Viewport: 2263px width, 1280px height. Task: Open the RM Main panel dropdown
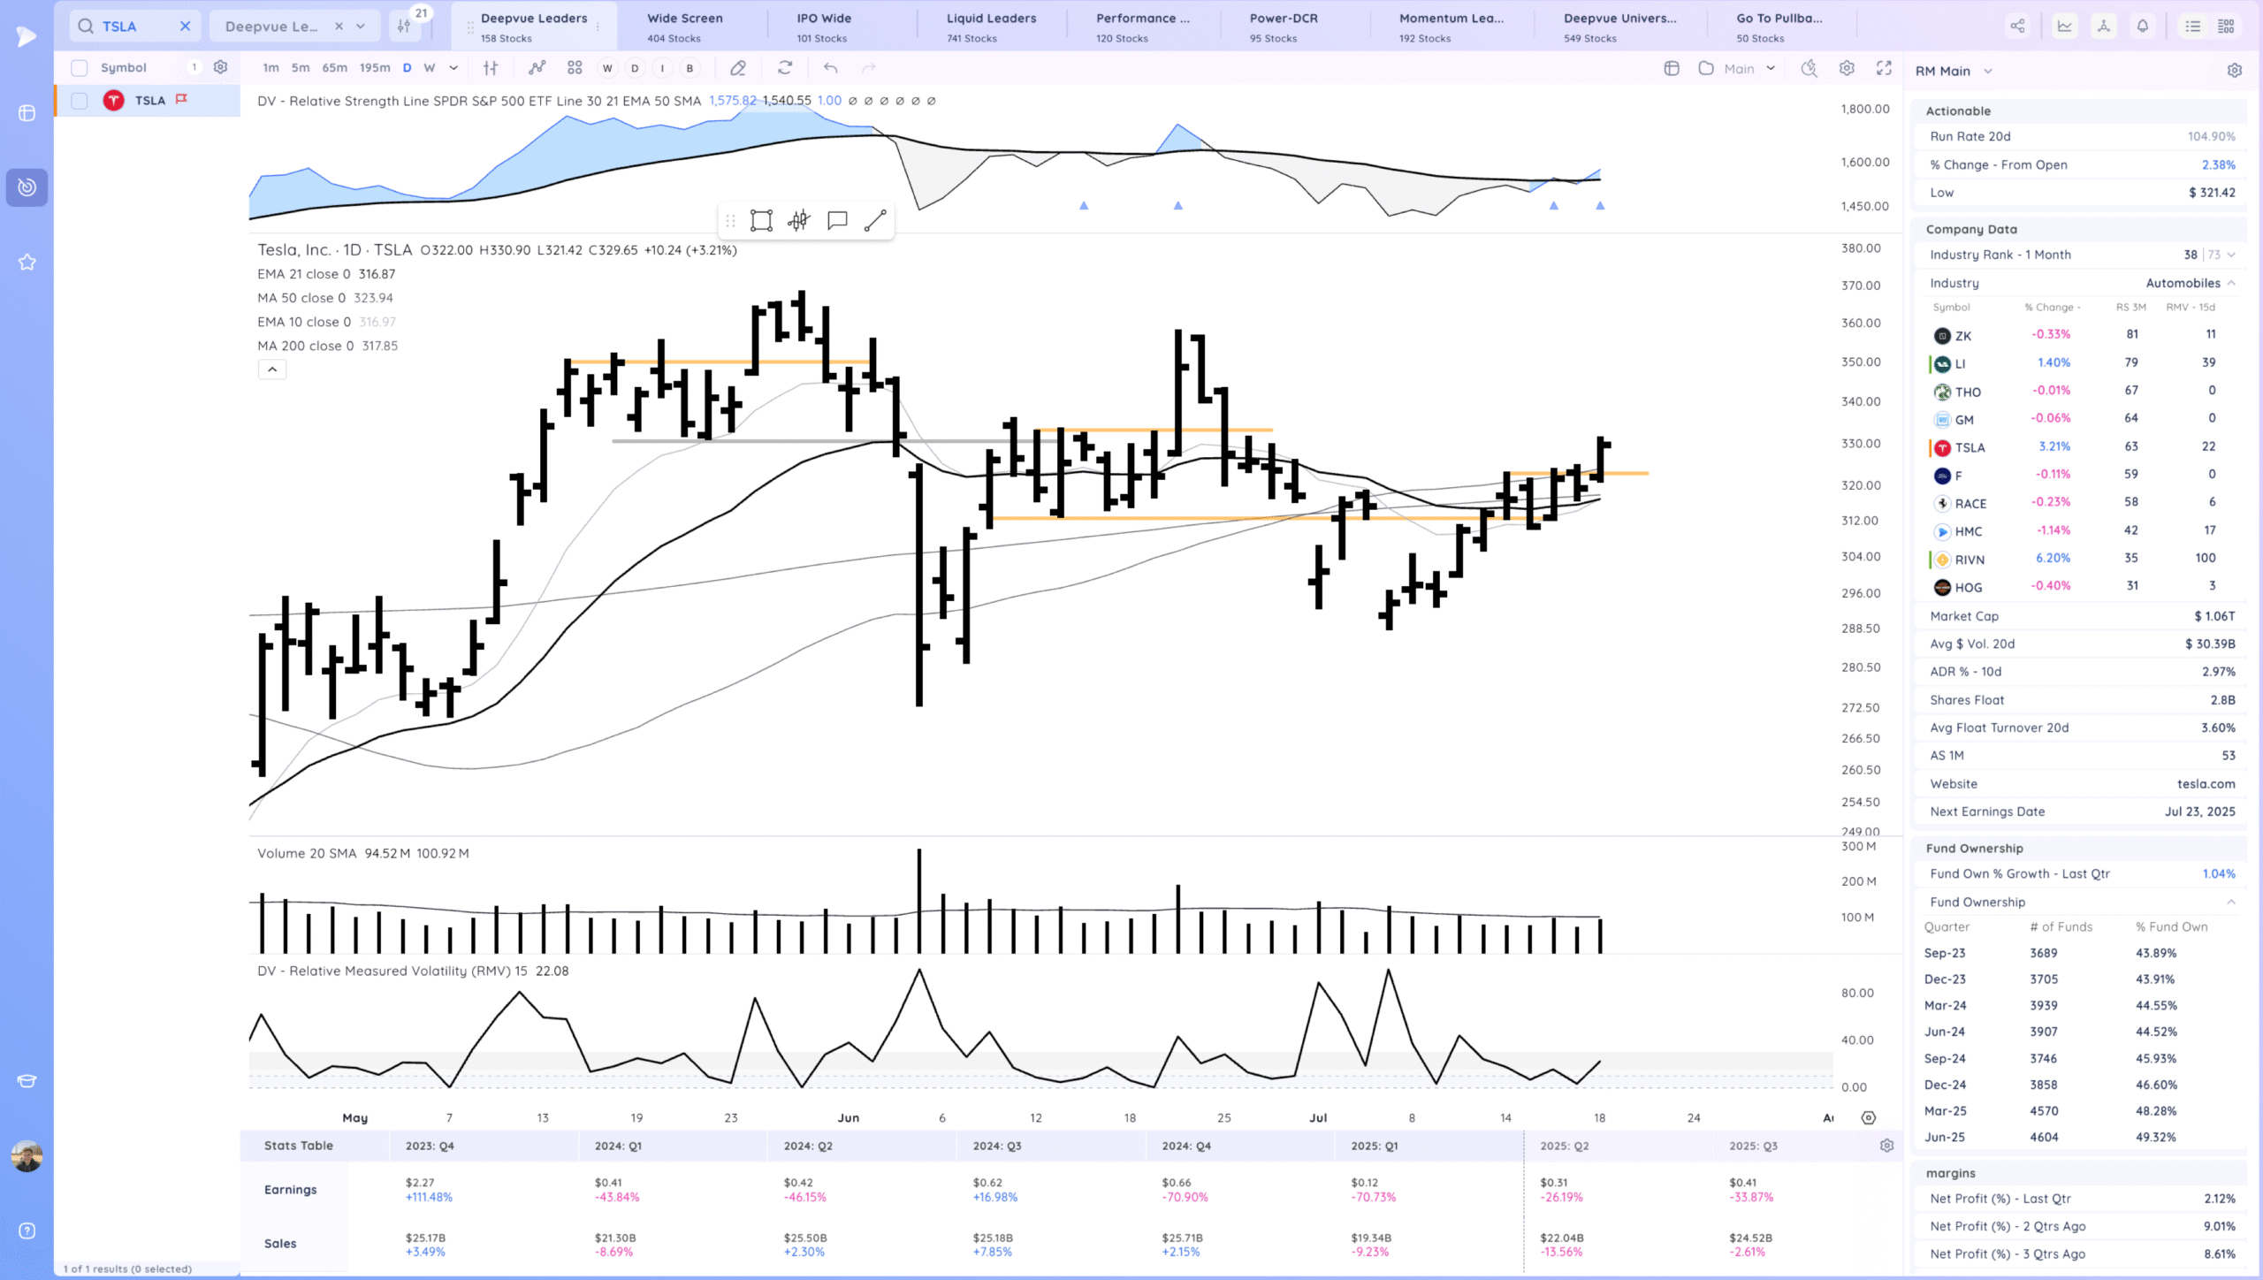coord(1988,72)
